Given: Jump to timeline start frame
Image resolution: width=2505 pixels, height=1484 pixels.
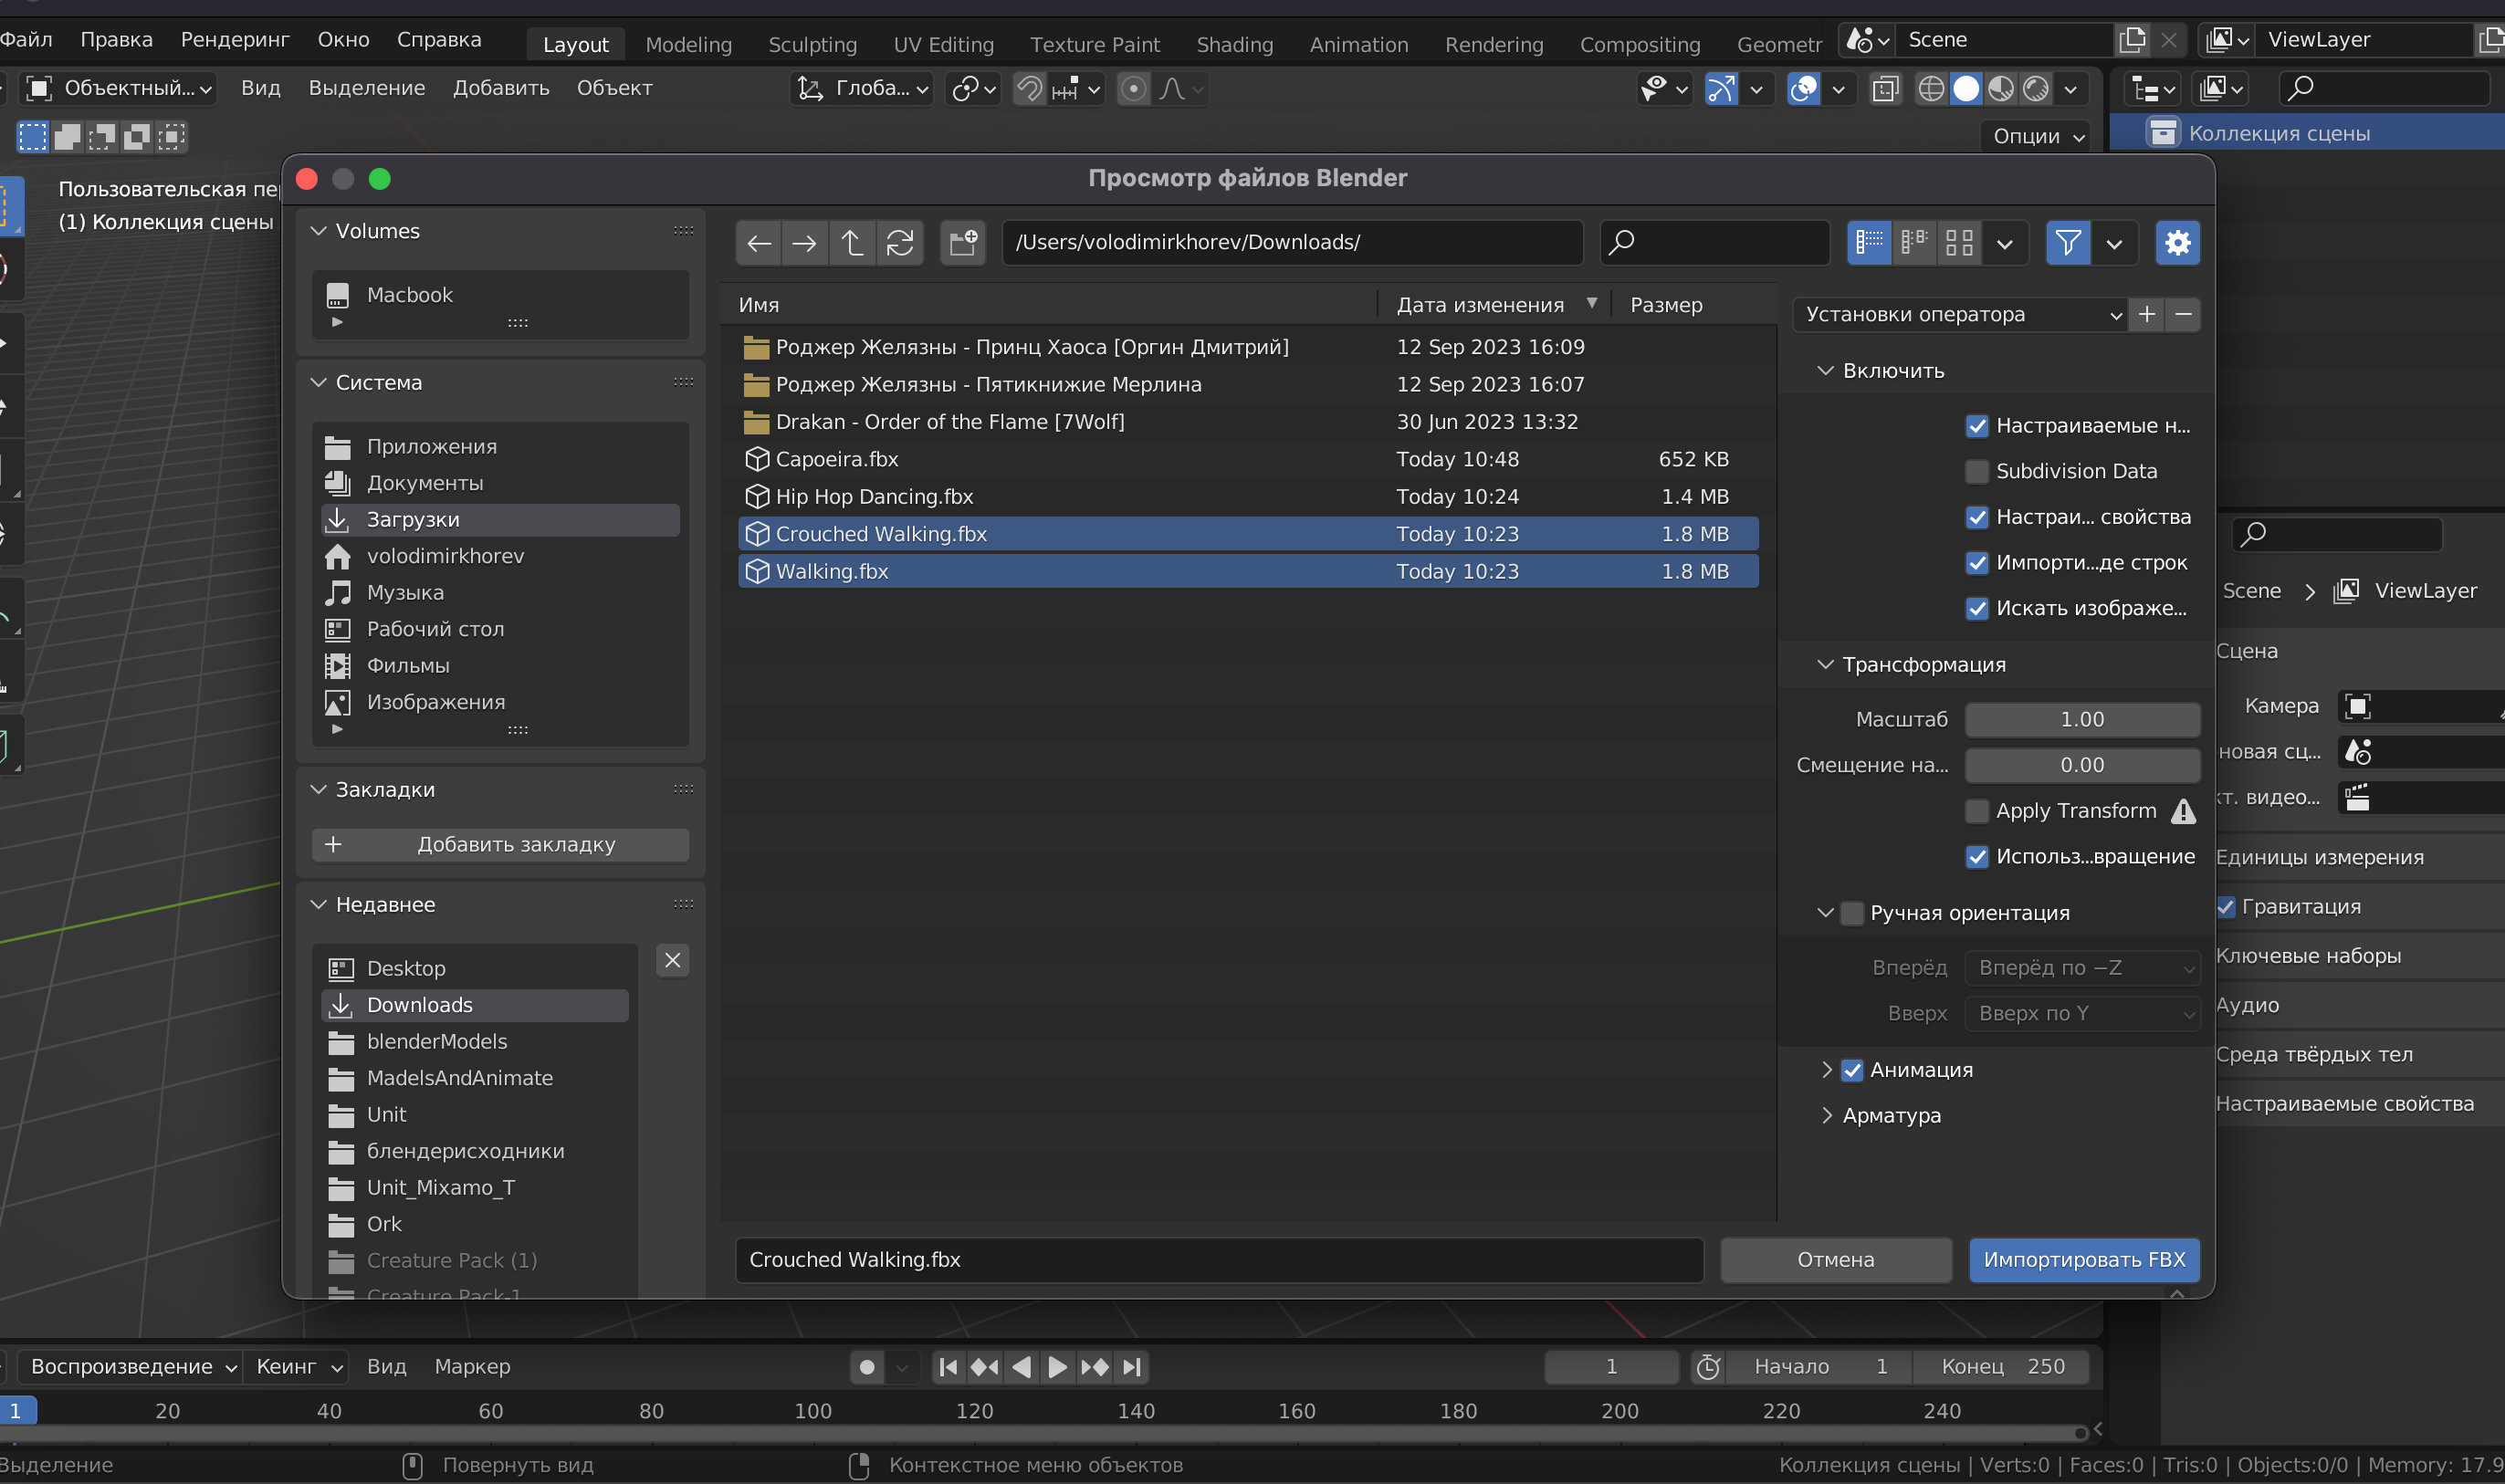Looking at the screenshot, I should (948, 1366).
